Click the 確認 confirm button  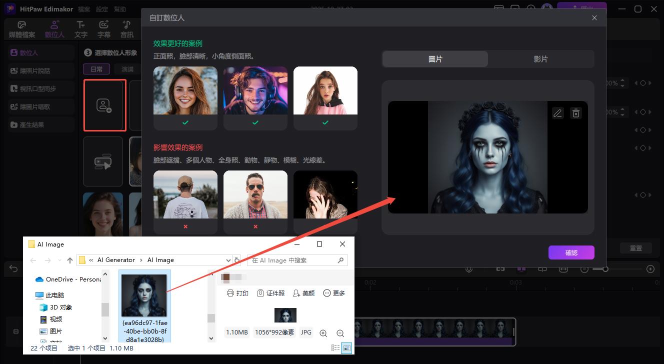(x=571, y=252)
